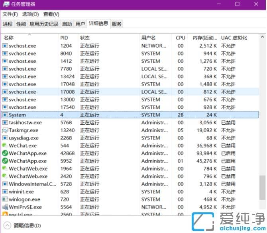
Task: Collapse to 简略信息(D) using the arrow icon
Action: (x=7, y=226)
